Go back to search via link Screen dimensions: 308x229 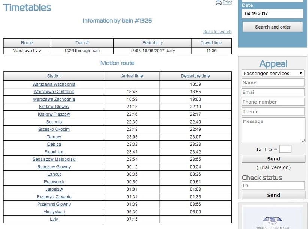tap(217, 32)
